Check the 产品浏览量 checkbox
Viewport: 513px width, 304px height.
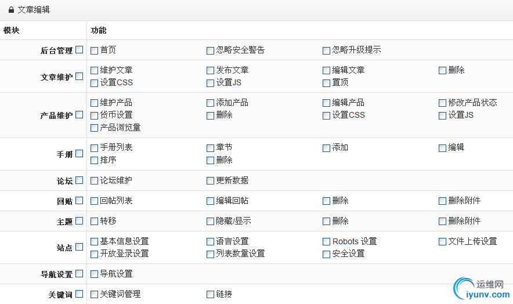coord(94,128)
